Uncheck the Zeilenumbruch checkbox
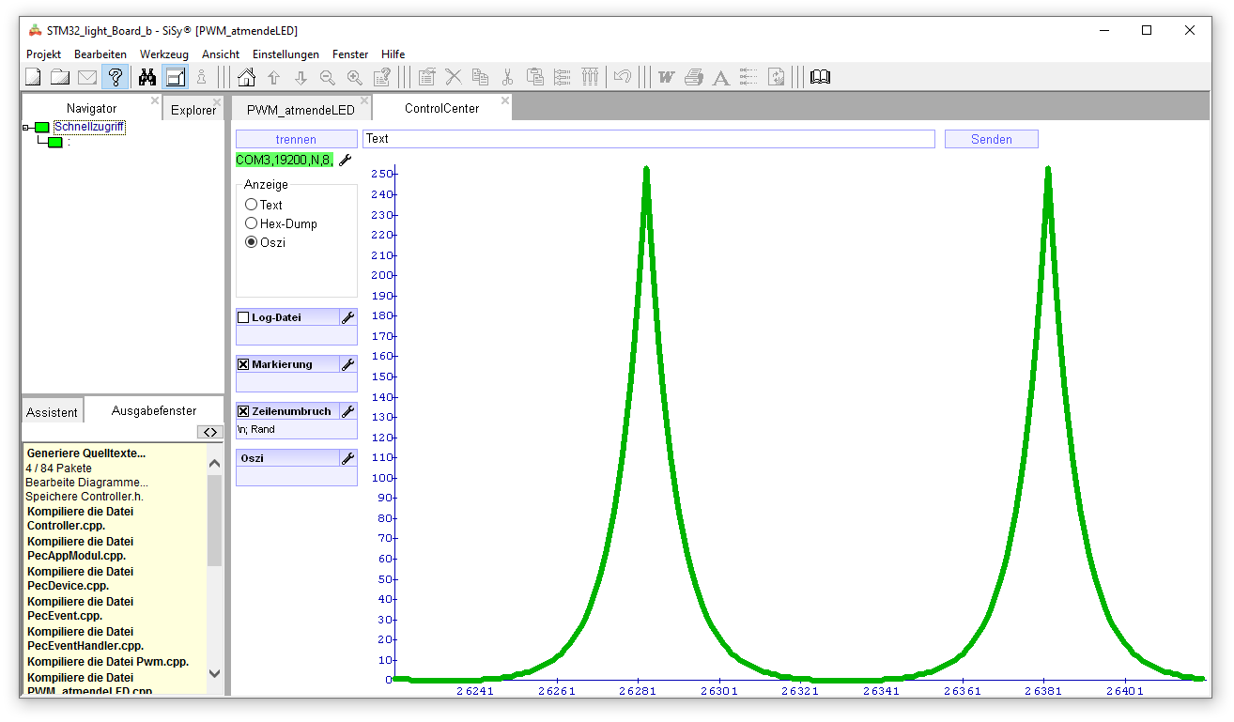This screenshot has width=1234, height=722. [243, 411]
